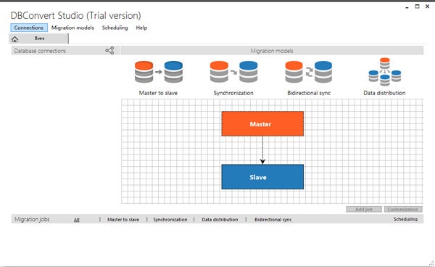Filter migration jobs by All
435x267 pixels.
pyautogui.click(x=77, y=220)
